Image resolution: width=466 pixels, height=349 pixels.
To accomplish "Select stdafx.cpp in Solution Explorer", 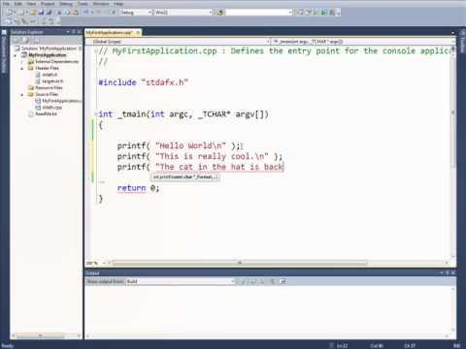I will click(x=49, y=108).
